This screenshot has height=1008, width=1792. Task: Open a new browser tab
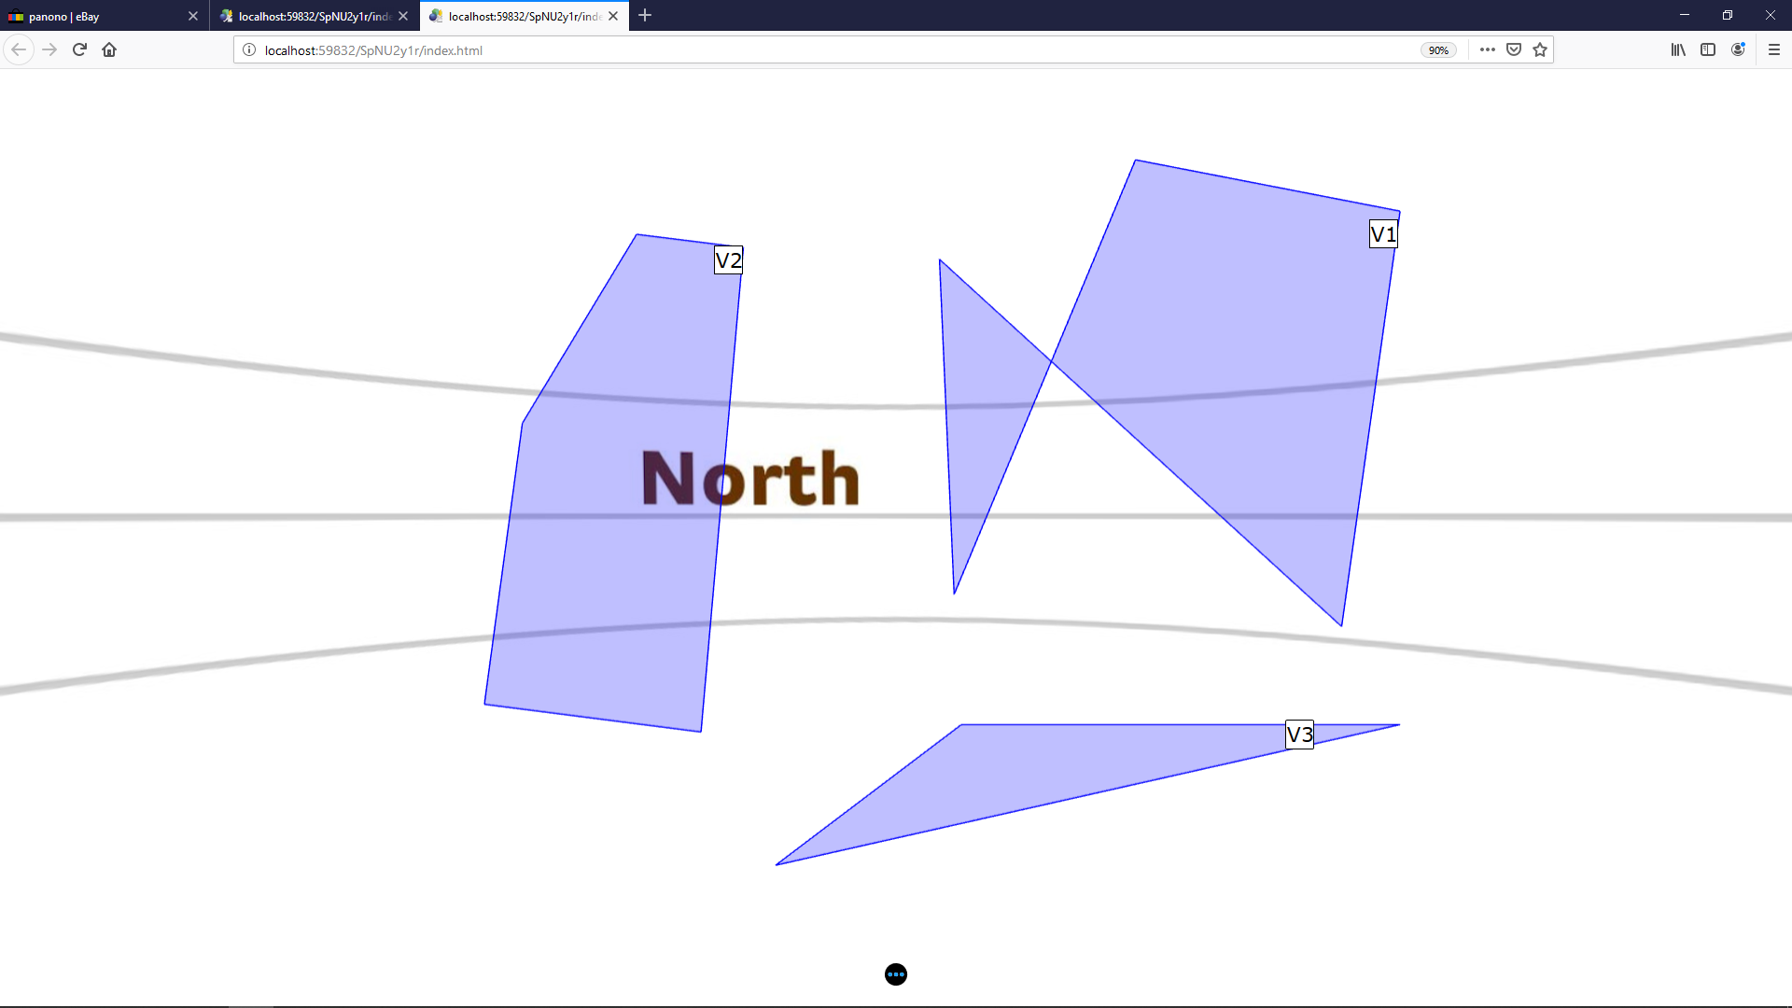645,15
